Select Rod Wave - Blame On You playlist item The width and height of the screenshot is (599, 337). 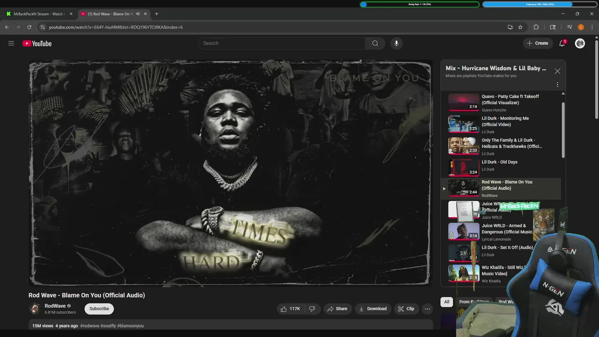coord(501,189)
